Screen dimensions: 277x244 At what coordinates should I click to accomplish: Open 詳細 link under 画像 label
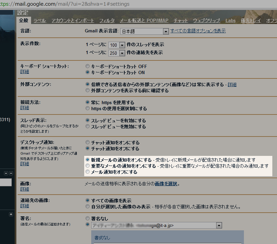24,189
